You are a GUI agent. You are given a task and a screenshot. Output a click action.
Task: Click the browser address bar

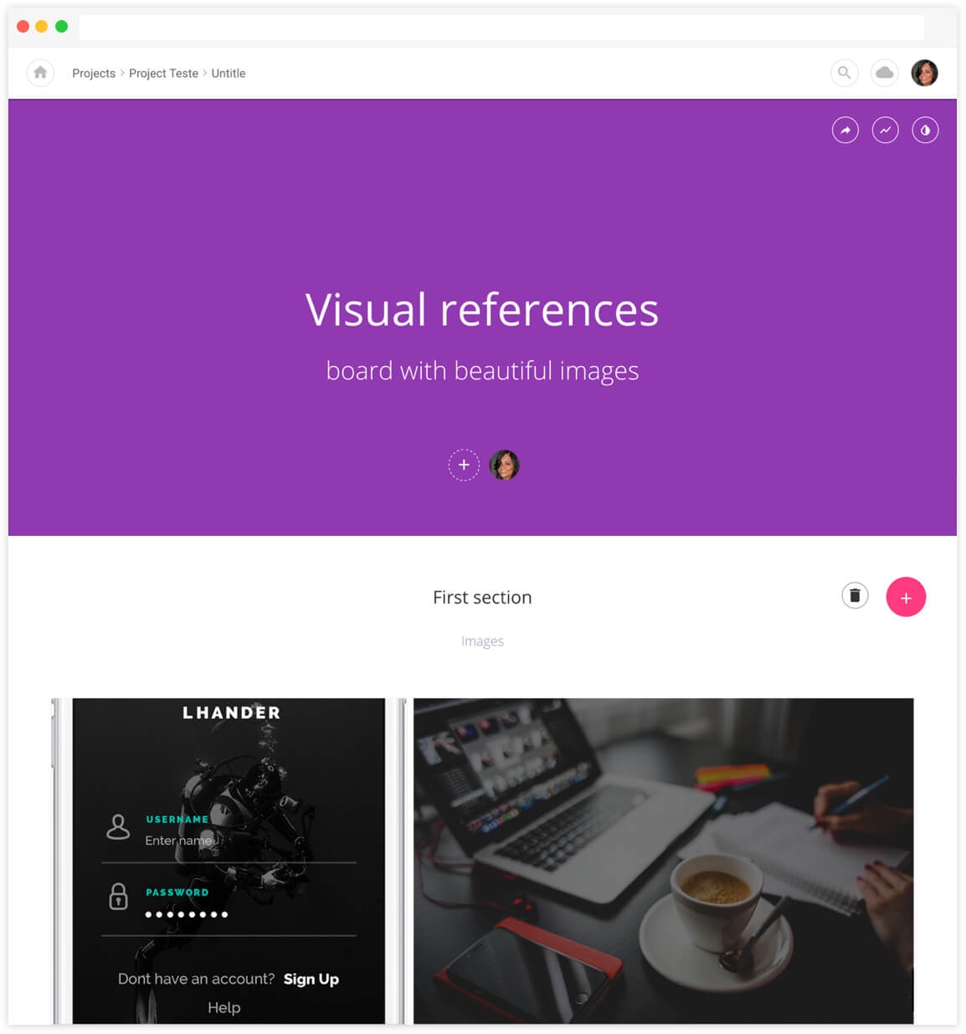501,27
